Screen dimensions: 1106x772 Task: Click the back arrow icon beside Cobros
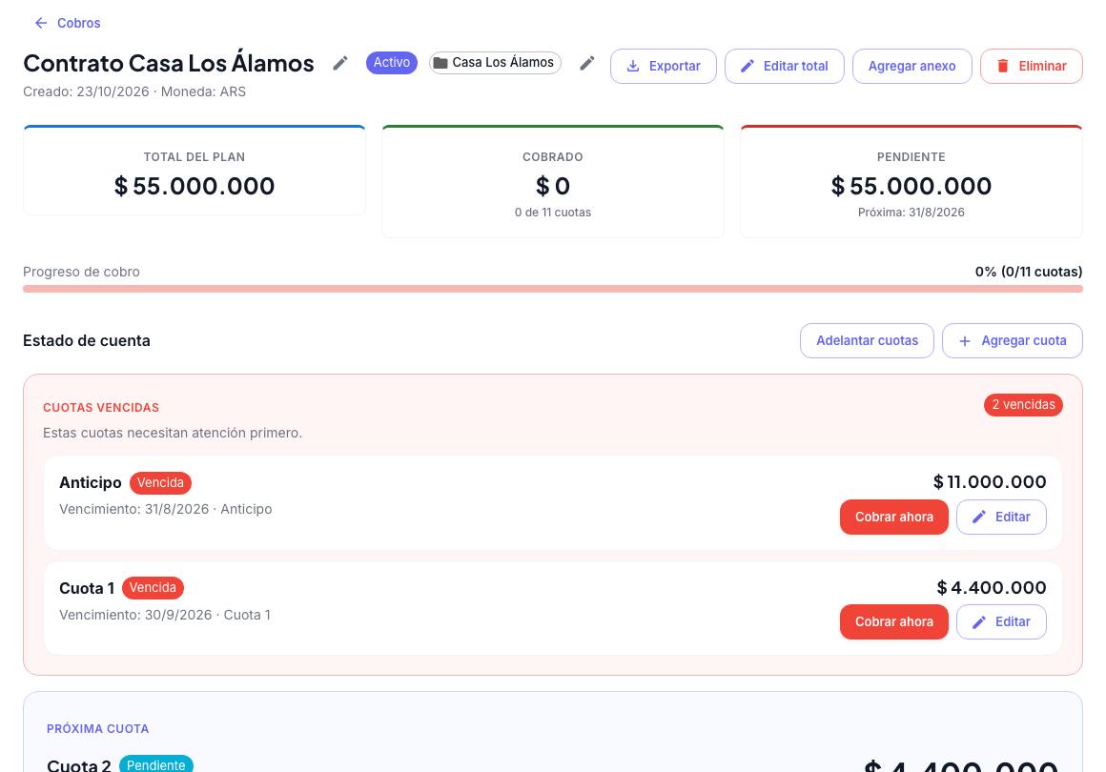point(42,23)
